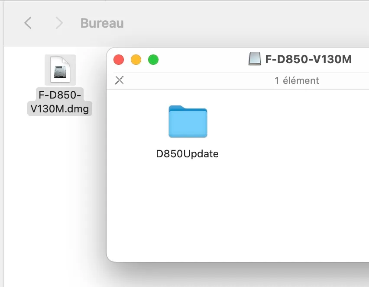369x287 pixels.
Task: Click the status bar area right of the pencil icon
Action: [x=195, y=80]
